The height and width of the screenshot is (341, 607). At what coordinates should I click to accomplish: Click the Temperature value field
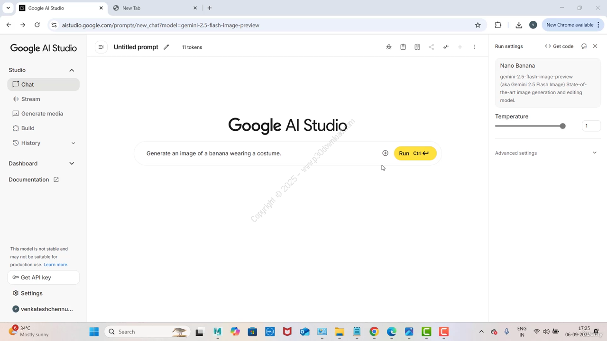point(591,126)
